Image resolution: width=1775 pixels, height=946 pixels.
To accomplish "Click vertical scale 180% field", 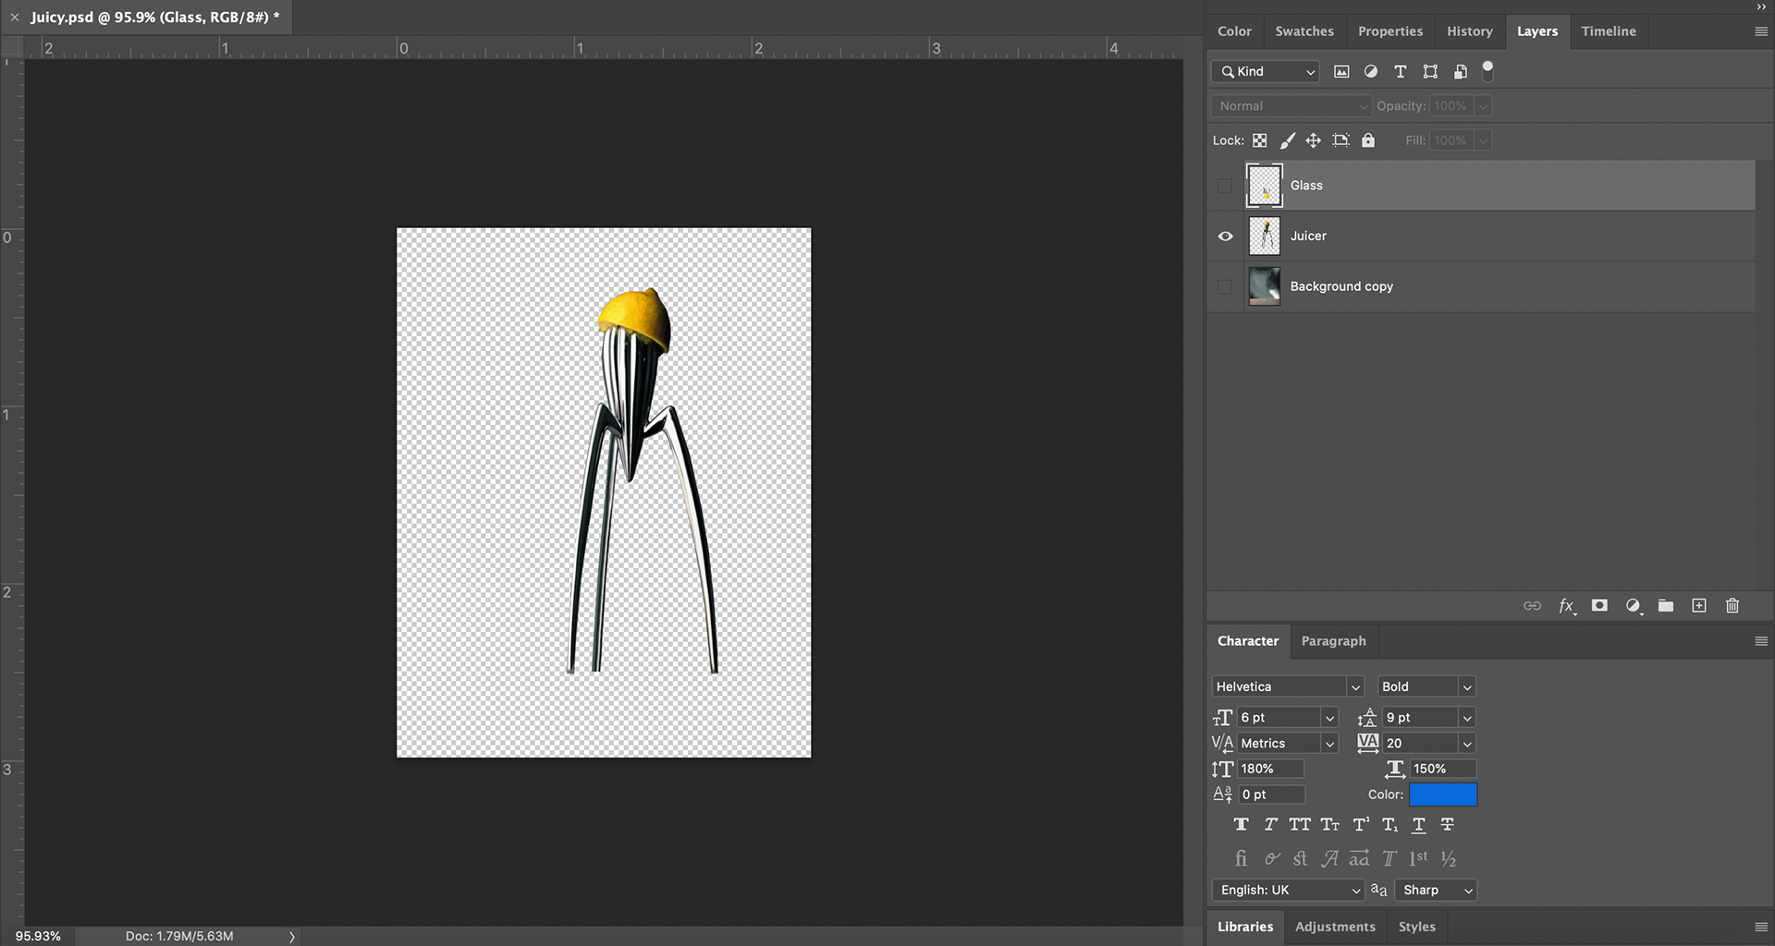I will (1271, 769).
